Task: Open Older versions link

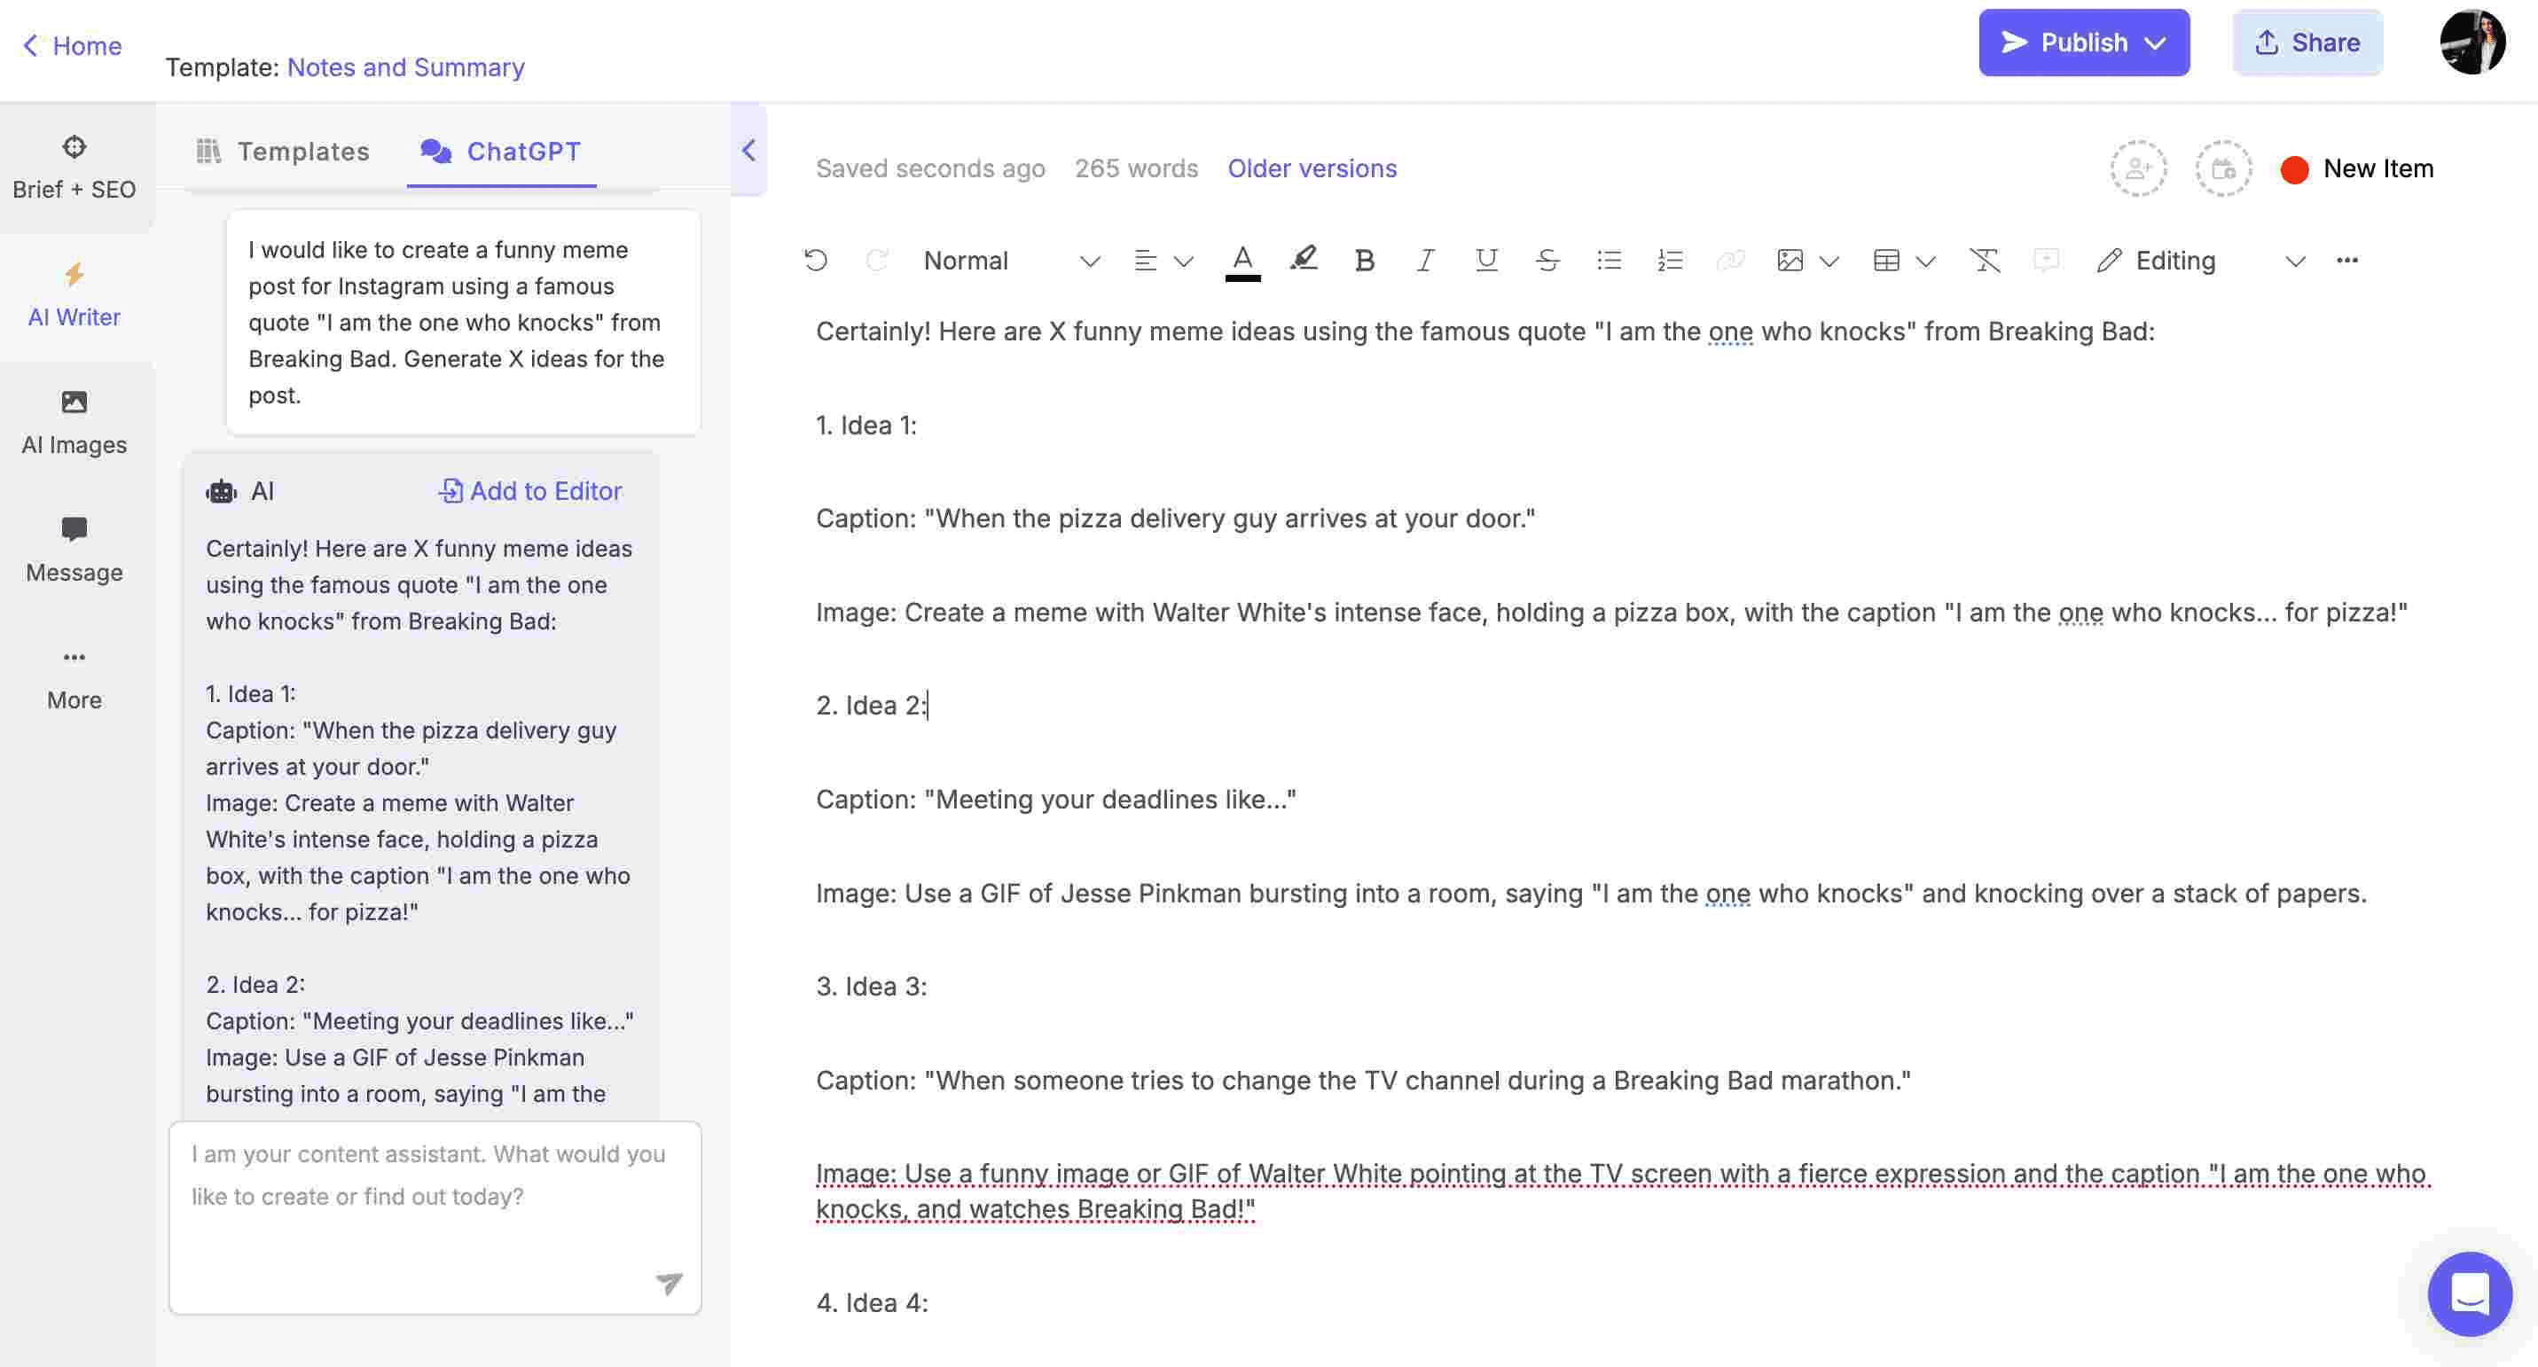Action: coord(1312,168)
